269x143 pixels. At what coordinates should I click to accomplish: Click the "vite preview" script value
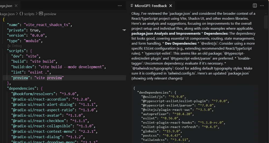pos(49,78)
